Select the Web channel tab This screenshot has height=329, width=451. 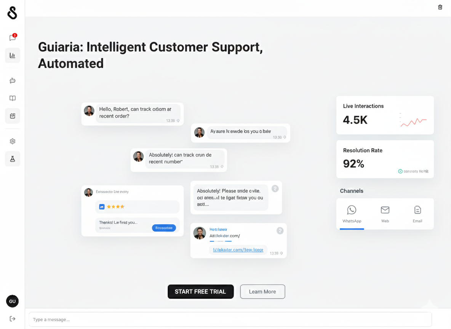[x=385, y=214]
